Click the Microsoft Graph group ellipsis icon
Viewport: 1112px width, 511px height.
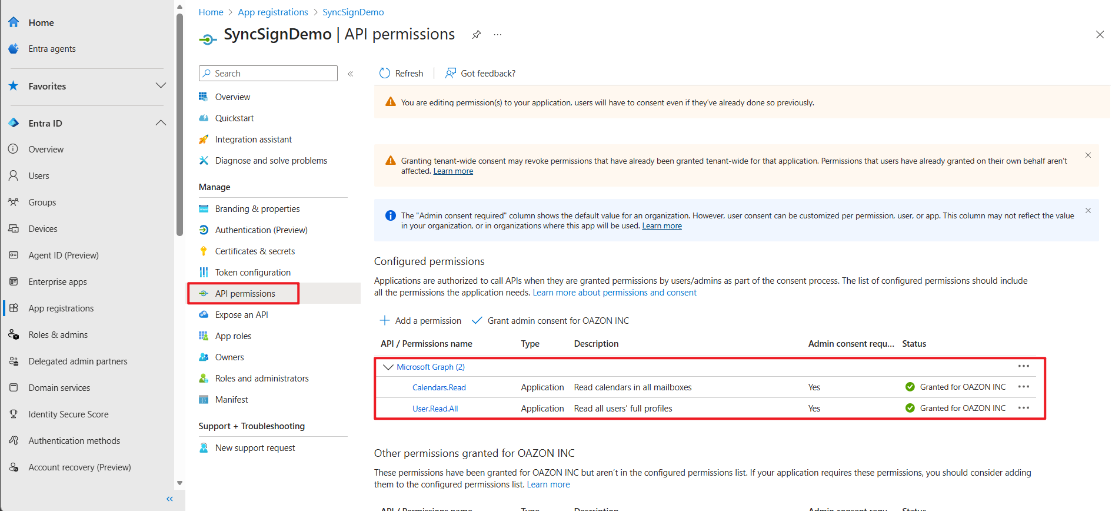tap(1023, 366)
